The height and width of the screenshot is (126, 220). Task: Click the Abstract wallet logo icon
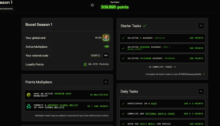29,106
